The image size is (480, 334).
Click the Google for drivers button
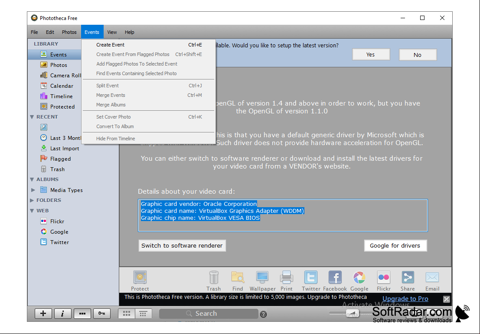point(395,246)
